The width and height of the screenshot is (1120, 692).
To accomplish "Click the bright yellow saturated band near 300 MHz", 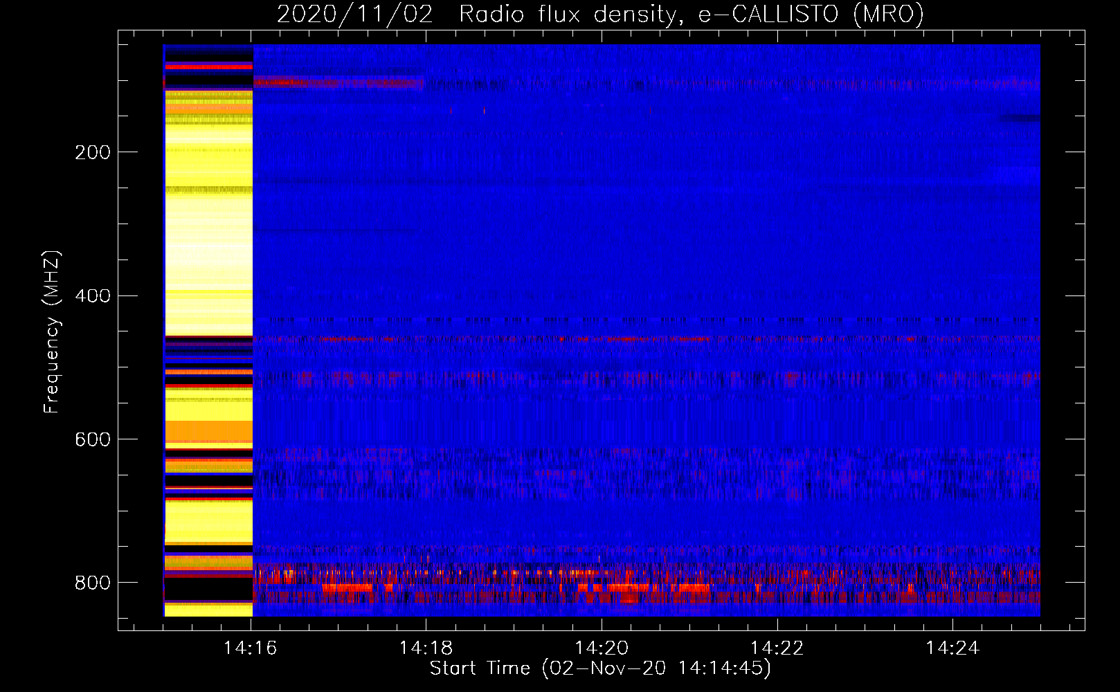I will click(208, 263).
